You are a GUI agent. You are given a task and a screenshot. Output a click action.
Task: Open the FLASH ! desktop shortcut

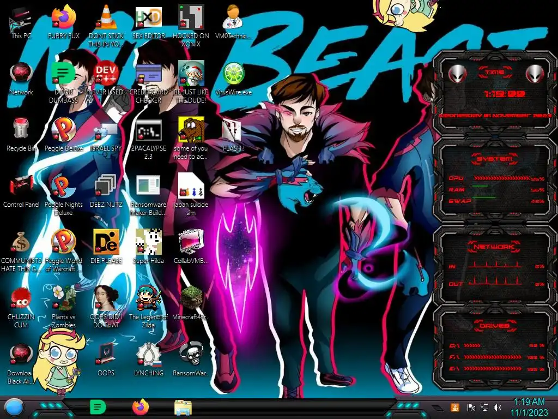[233, 135]
